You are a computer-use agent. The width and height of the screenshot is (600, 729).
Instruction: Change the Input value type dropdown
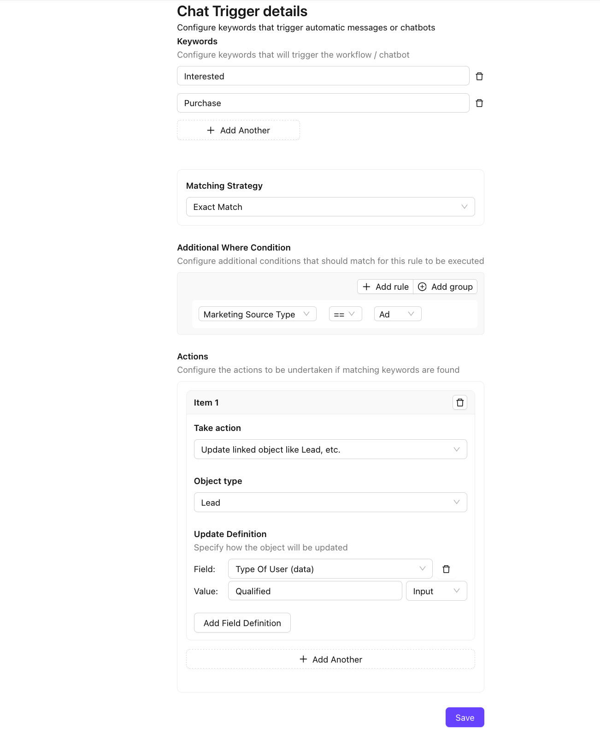click(436, 591)
